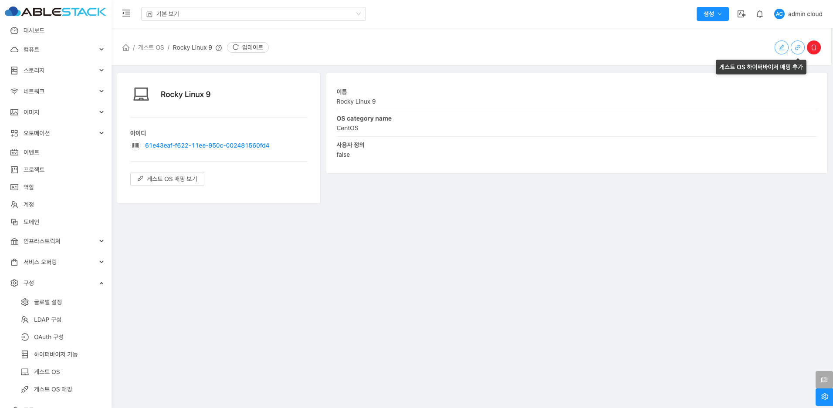Go to home via breadcrumb house icon
Viewport: 833px width, 408px height.
(x=126, y=47)
